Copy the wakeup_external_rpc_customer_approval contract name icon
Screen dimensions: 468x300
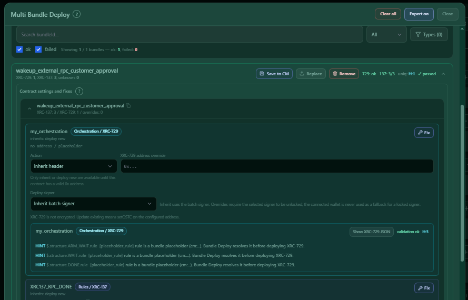point(128,106)
